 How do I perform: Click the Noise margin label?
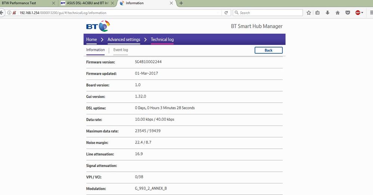(97, 143)
